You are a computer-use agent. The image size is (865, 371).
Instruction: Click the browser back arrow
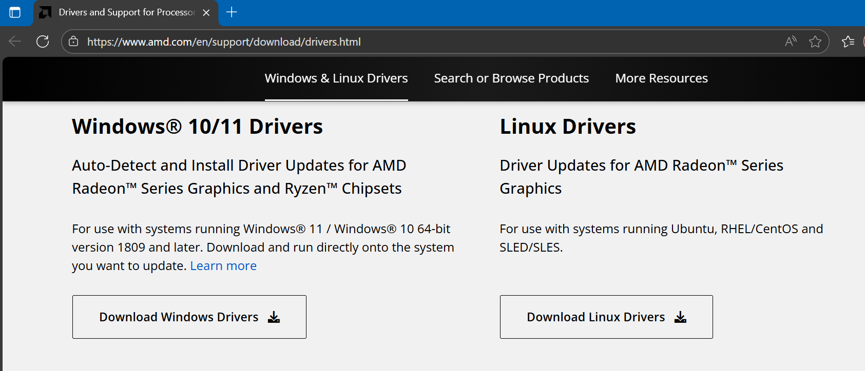[x=15, y=42]
